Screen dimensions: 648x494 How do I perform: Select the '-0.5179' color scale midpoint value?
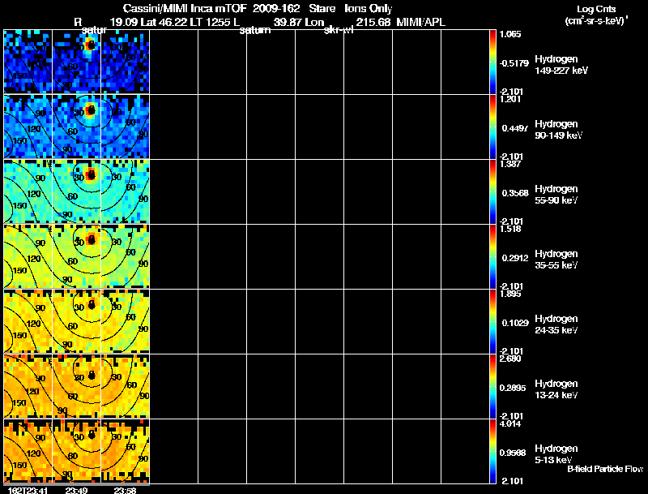(514, 63)
